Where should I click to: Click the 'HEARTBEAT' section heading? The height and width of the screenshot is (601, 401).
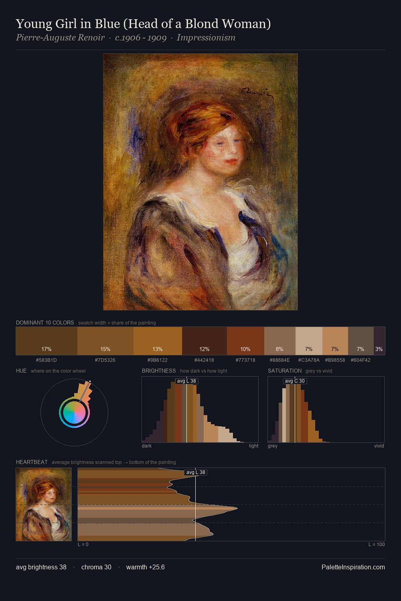click(x=32, y=462)
